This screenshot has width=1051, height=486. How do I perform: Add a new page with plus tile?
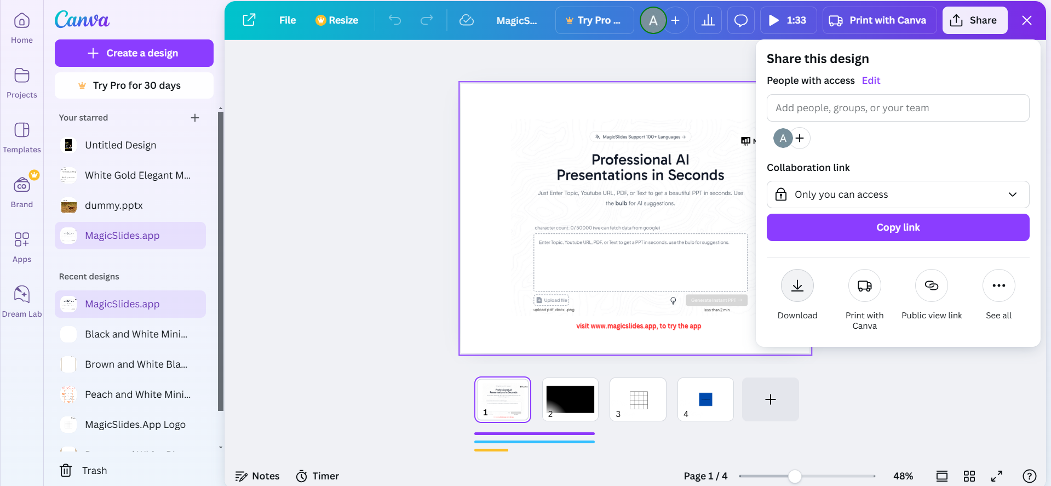(771, 399)
